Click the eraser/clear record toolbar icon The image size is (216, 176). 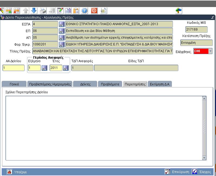point(2,11)
